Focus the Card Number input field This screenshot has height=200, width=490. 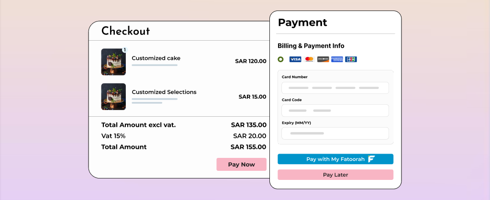(x=335, y=88)
